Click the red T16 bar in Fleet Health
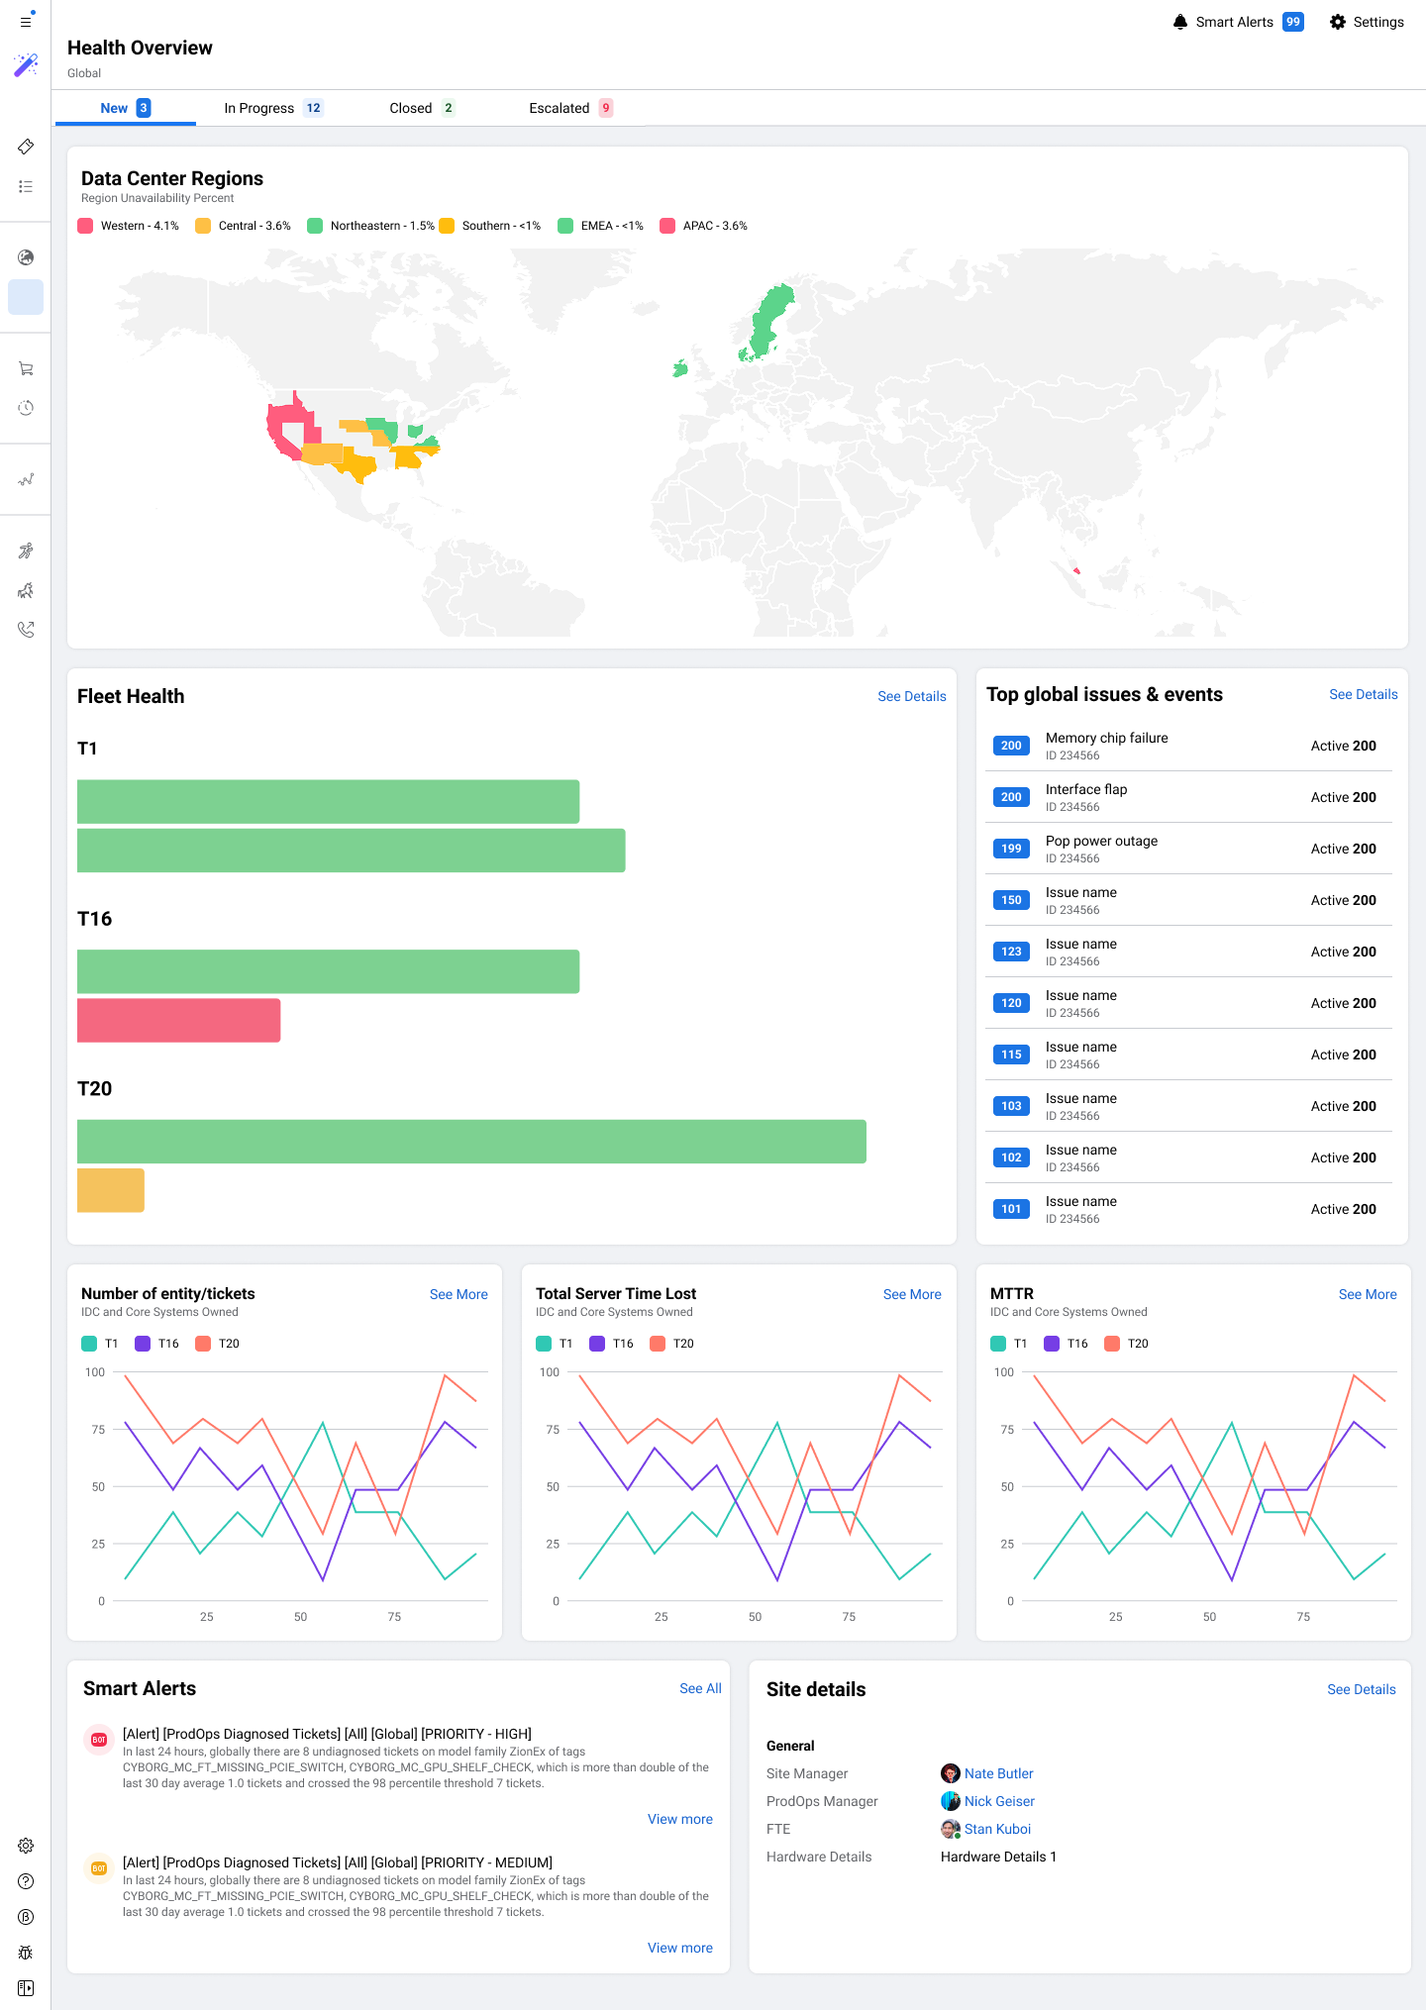 pyautogui.click(x=179, y=1020)
